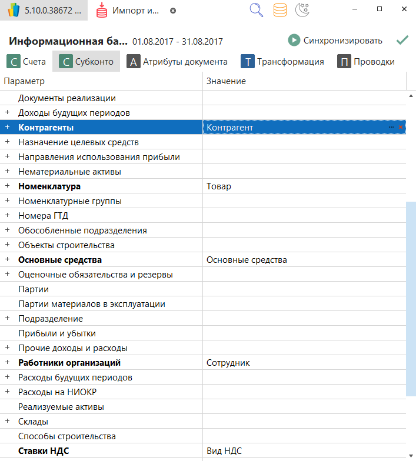Click the Синхронизировать play button
This screenshot has height=461, width=416.
pos(294,41)
